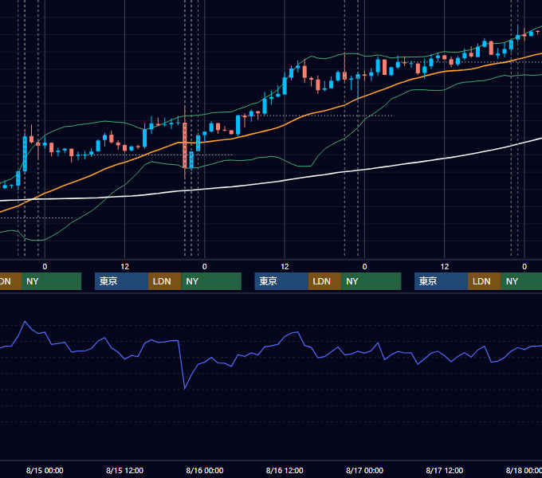Select the LDN session bar on 8/15
Screen dimensions: 542x478
pos(164,281)
